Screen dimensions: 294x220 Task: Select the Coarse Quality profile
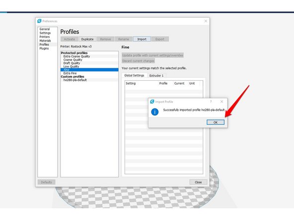(89, 59)
